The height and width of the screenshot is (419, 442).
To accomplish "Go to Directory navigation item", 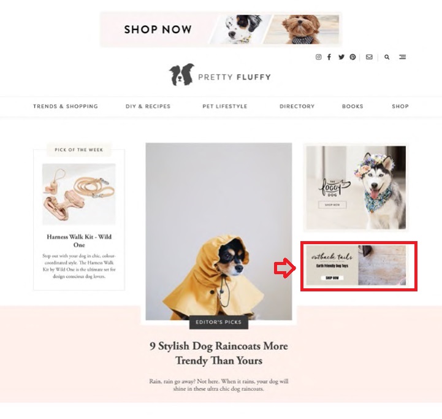I will (297, 106).
